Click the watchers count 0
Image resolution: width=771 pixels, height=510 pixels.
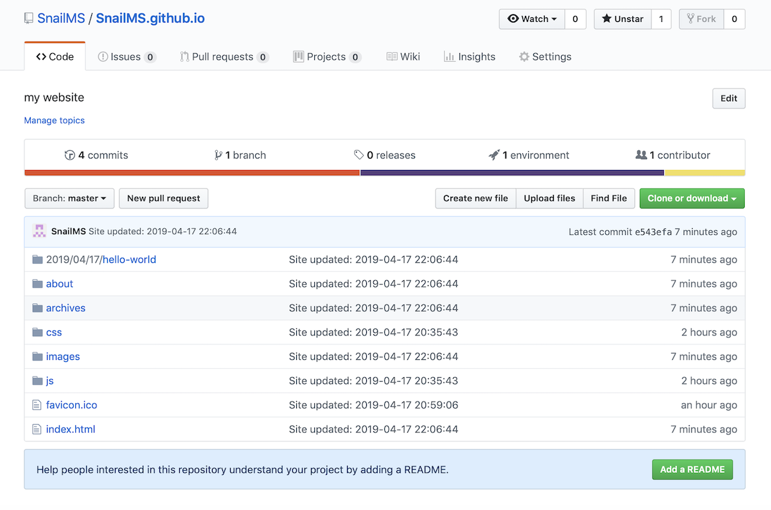click(575, 19)
